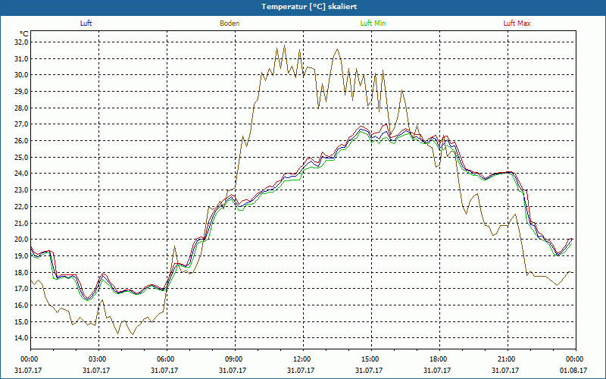Click the 31.07.17 date under 12:00

(301, 371)
